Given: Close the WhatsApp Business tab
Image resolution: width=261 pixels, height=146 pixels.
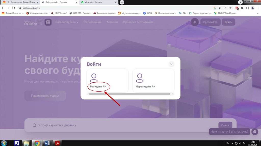Looking at the screenshot, I should pyautogui.click(x=116, y=2).
